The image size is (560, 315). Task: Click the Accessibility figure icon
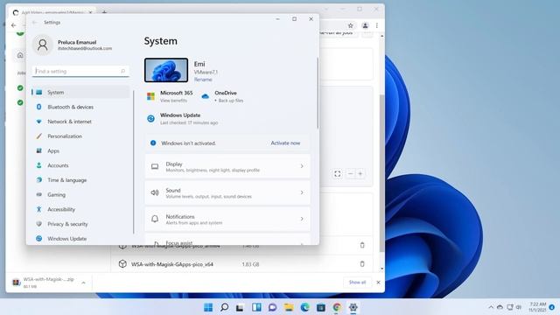[38, 209]
